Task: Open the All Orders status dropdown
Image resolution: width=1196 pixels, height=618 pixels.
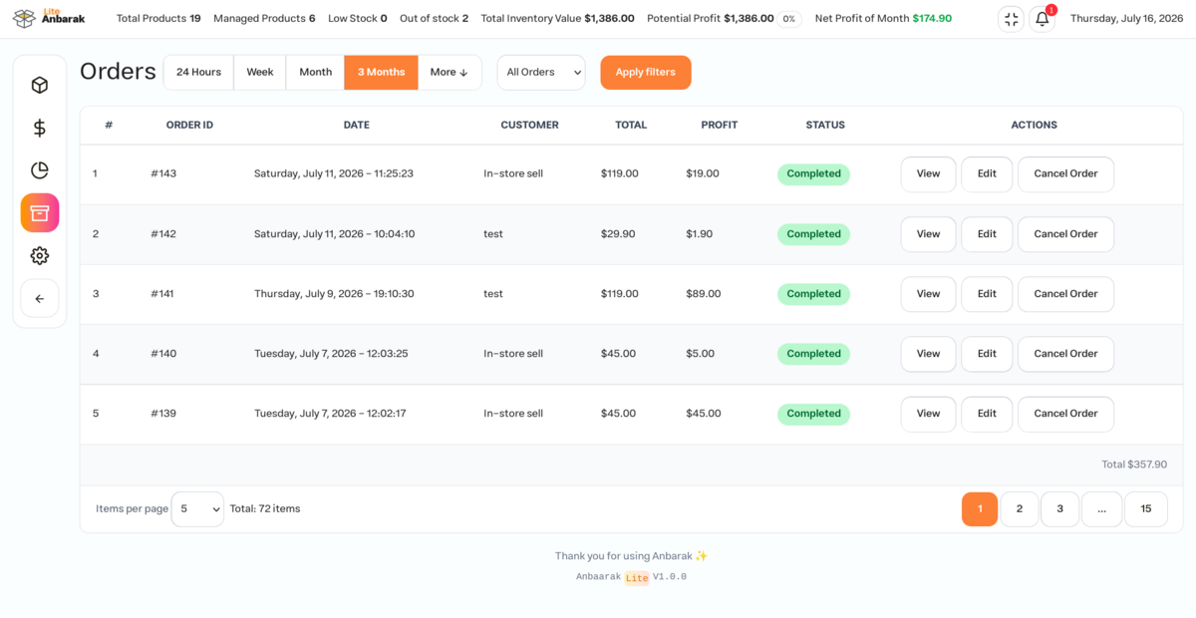Action: pos(541,73)
